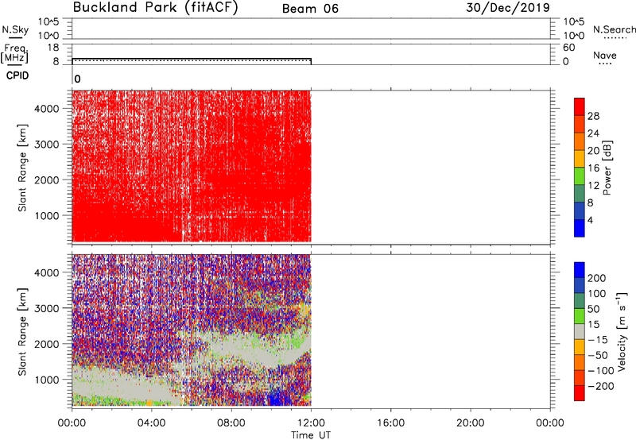Click the '04:00' time tick label

click(x=151, y=423)
